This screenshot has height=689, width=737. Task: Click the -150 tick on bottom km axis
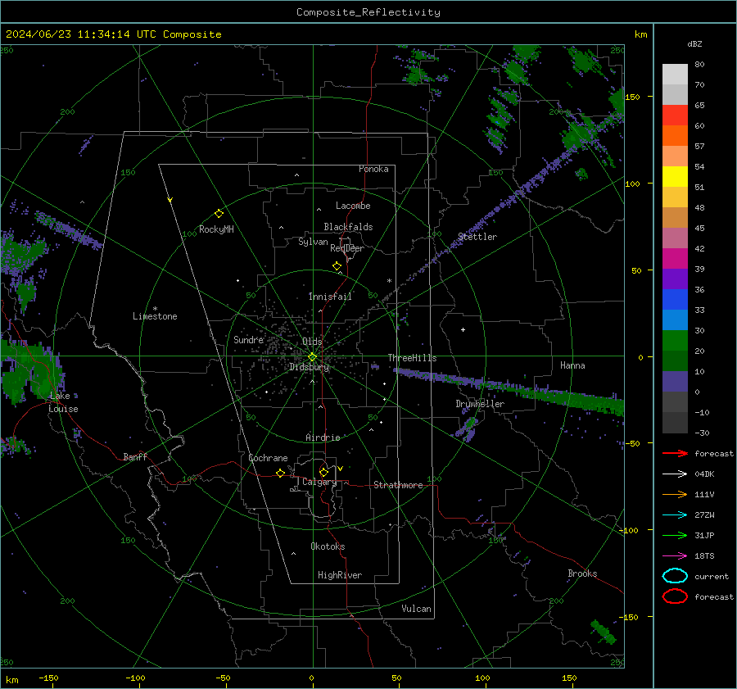point(48,678)
